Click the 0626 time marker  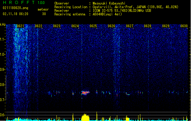pyautogui.click(x=111, y=26)
